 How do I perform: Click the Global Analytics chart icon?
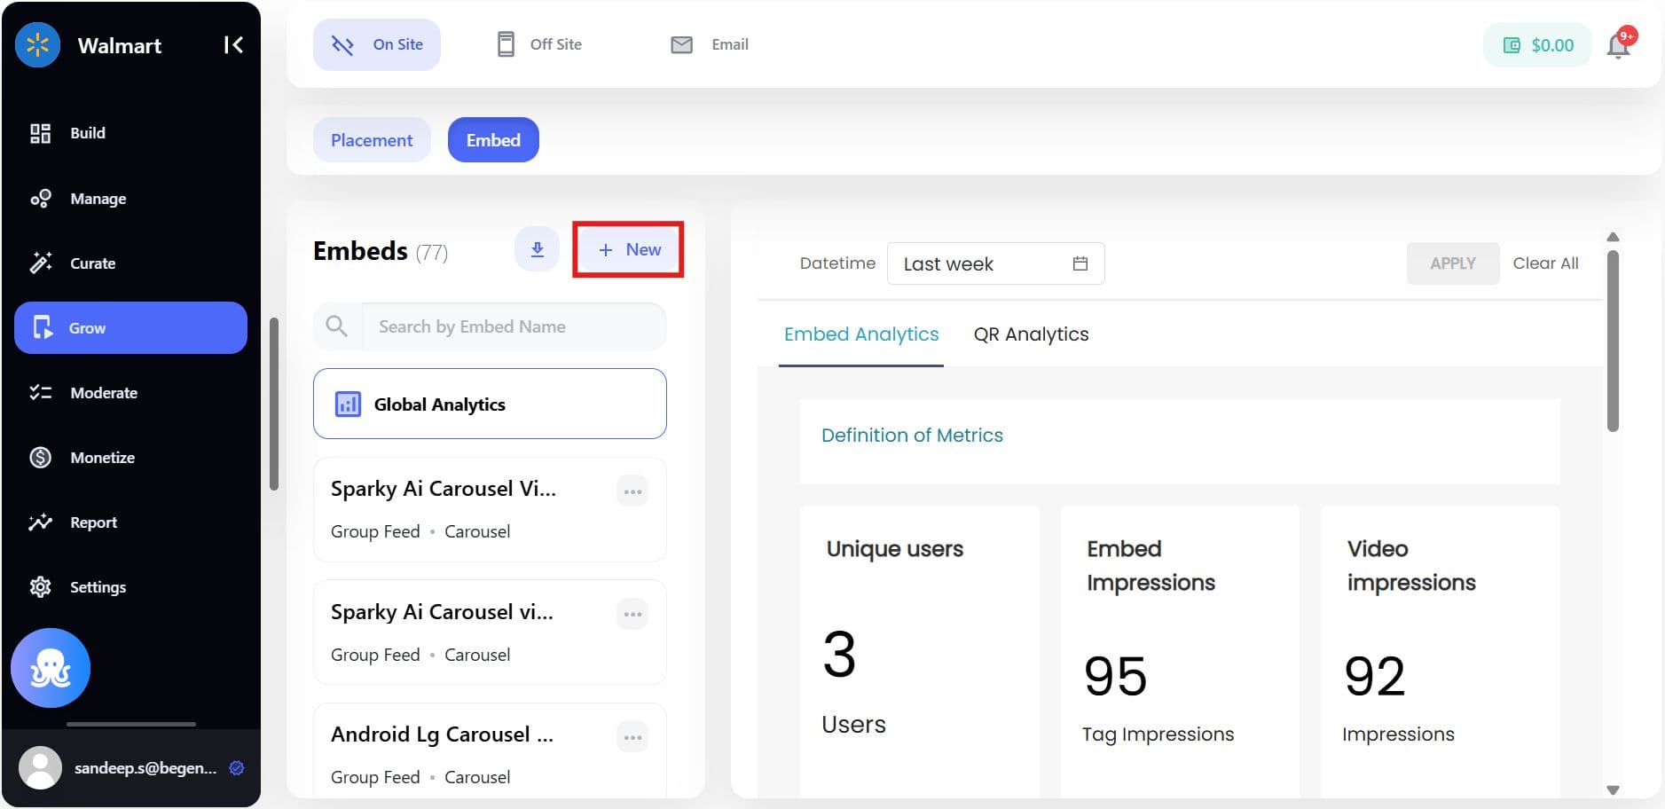point(348,404)
